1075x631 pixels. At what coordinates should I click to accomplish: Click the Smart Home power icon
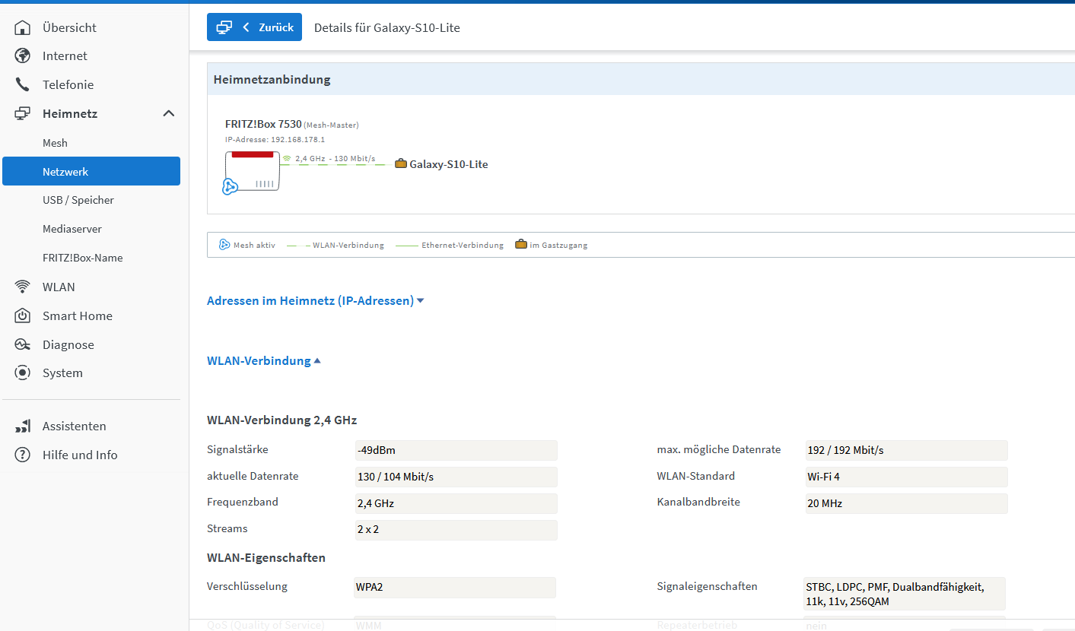(23, 315)
